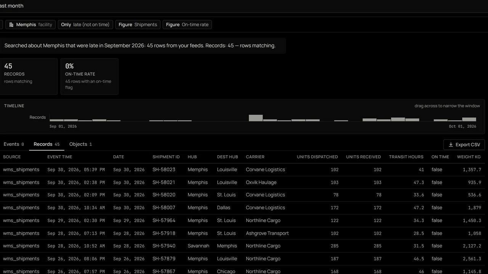Sort by the Carrier column header
Image resolution: width=488 pixels, height=274 pixels.
(255, 157)
